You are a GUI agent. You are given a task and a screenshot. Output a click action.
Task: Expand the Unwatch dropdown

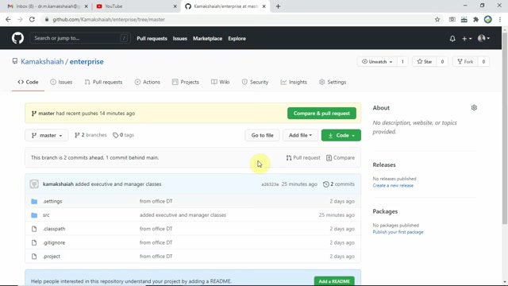tap(377, 62)
